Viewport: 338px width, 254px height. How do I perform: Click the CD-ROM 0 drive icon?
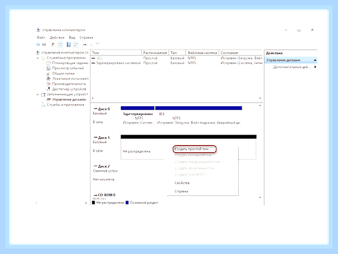point(95,195)
